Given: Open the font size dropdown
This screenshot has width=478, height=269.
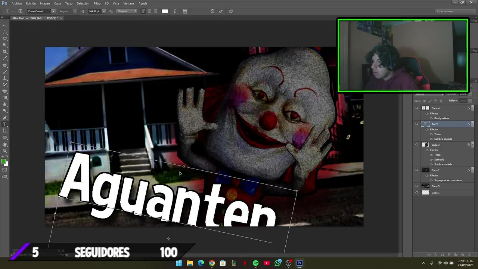Looking at the screenshot, I should [x=104, y=11].
